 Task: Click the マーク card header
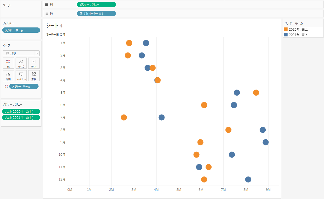click(x=6, y=45)
